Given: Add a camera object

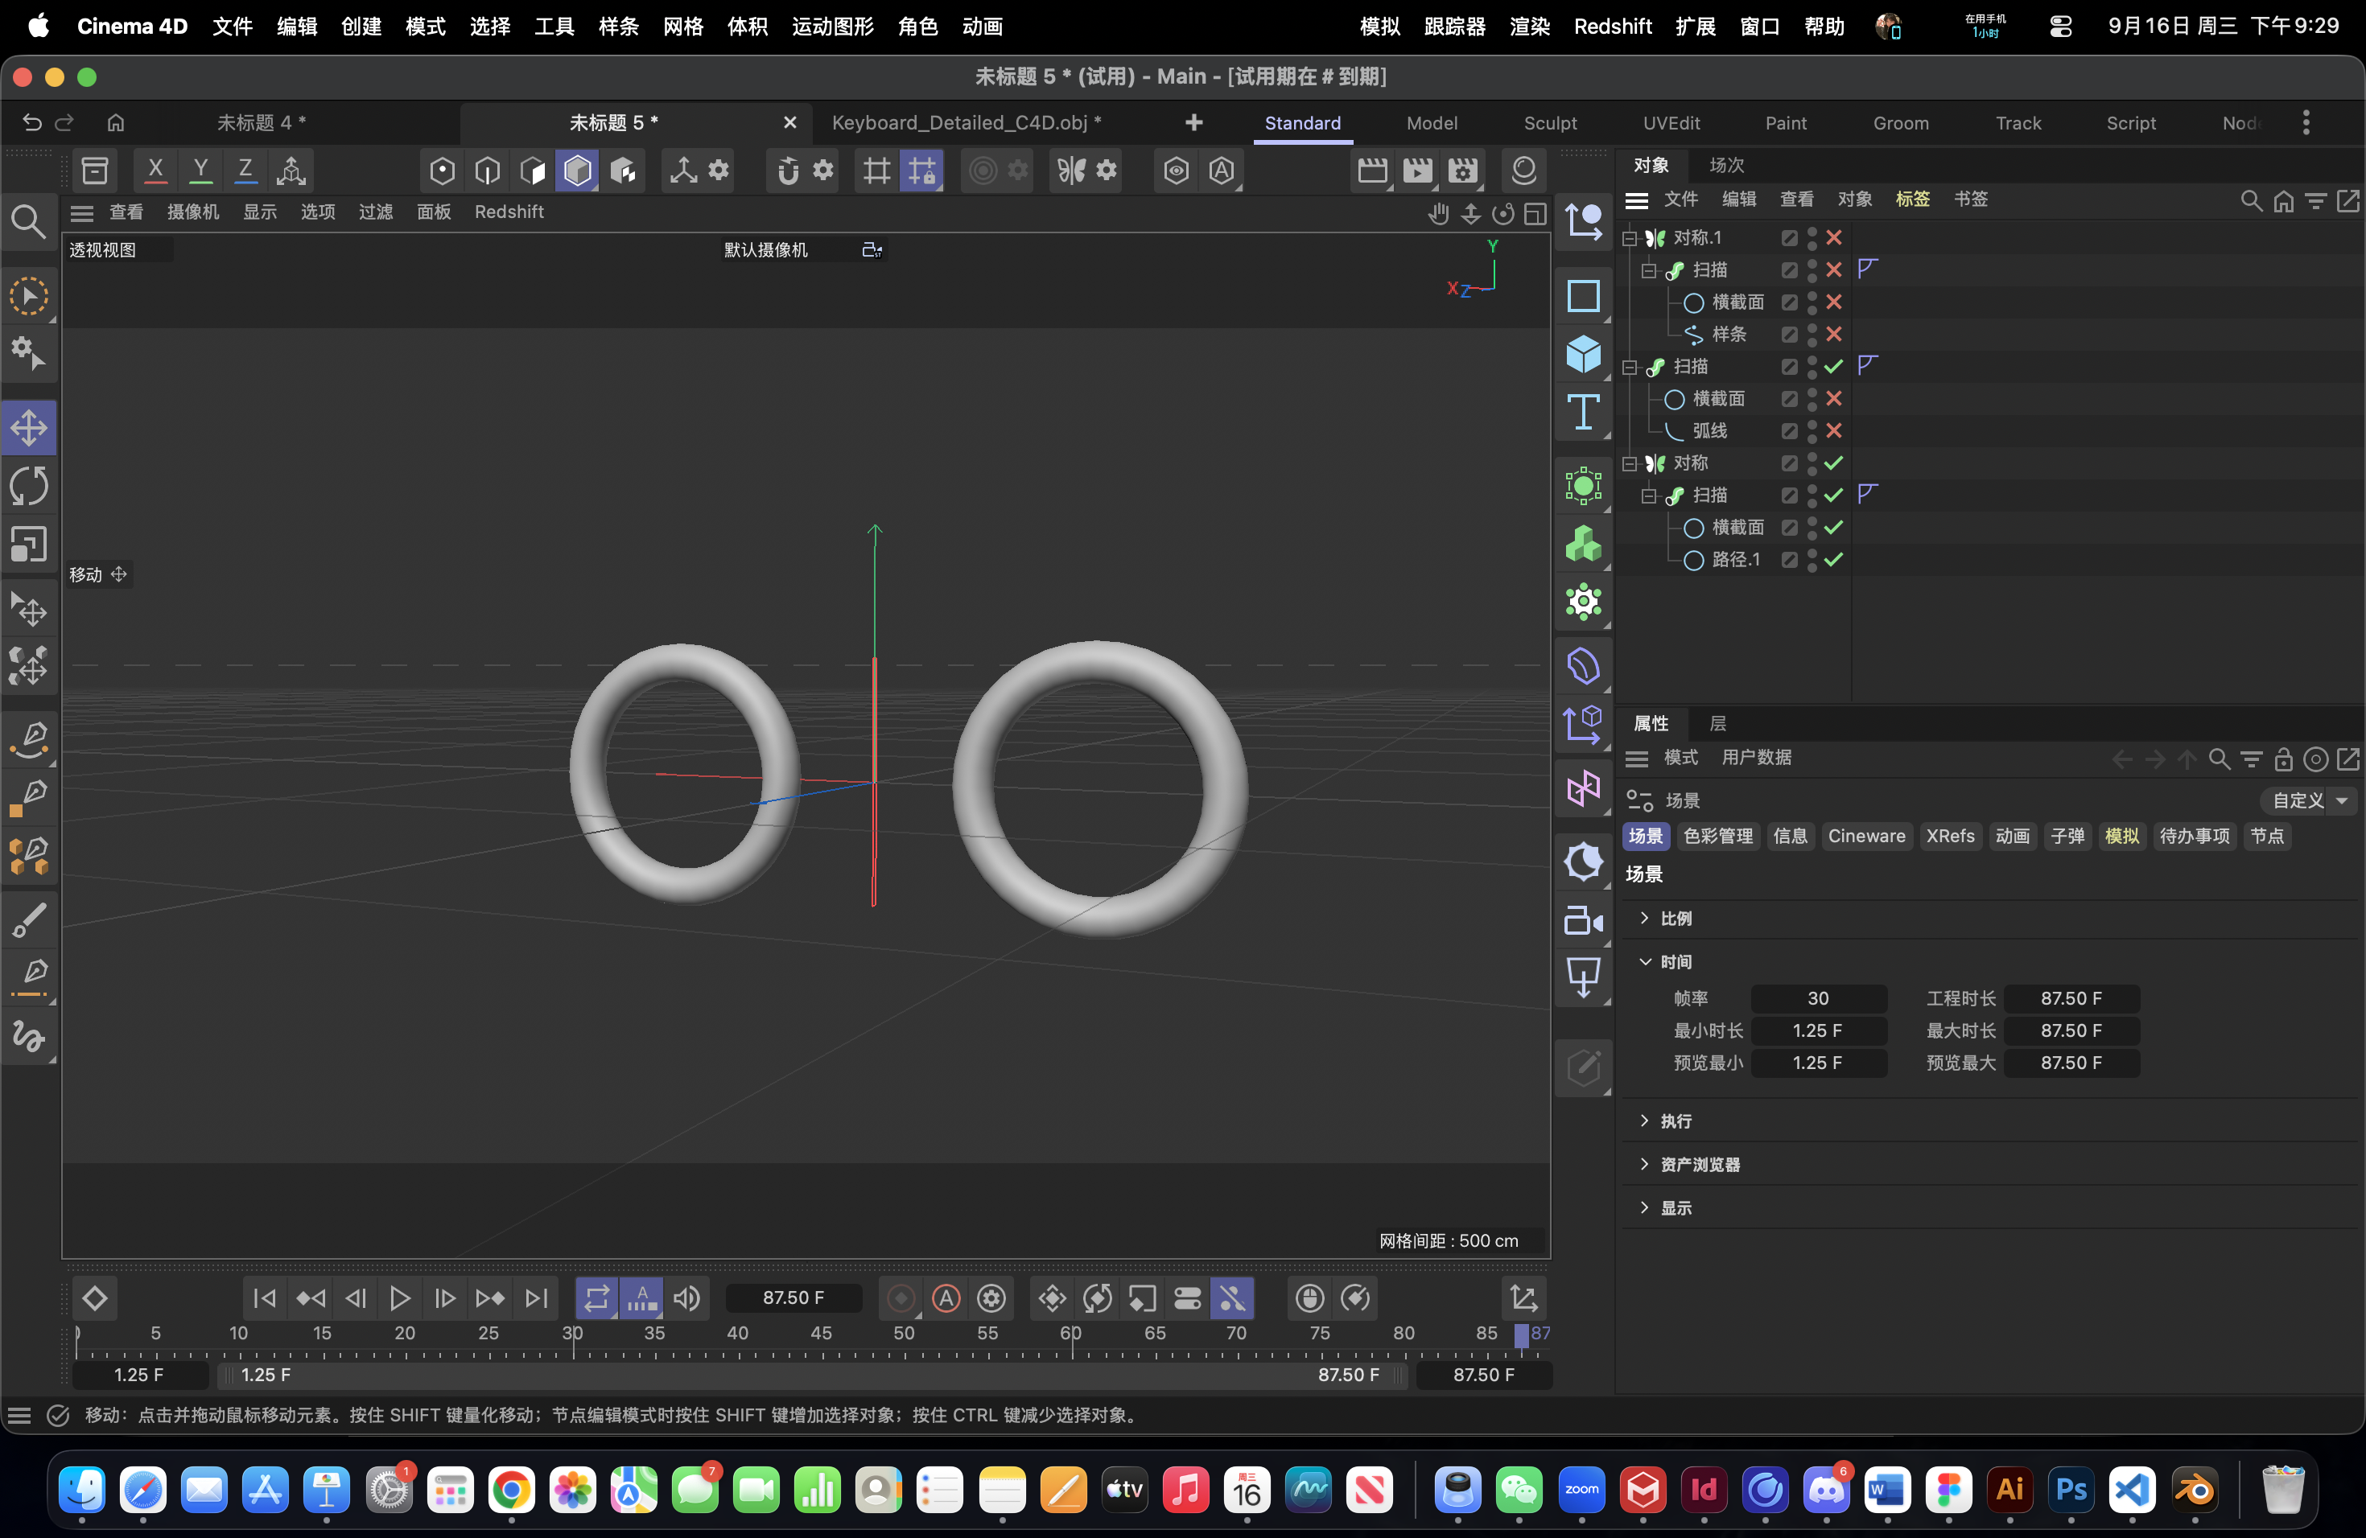Looking at the screenshot, I should pyautogui.click(x=1583, y=920).
